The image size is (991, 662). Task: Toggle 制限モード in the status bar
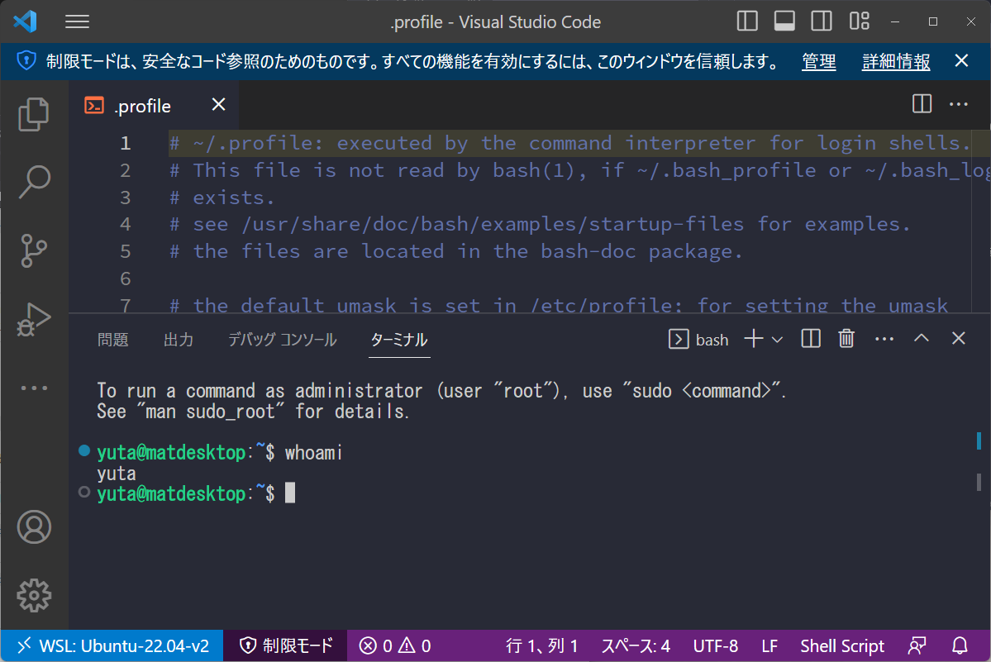[x=284, y=645]
